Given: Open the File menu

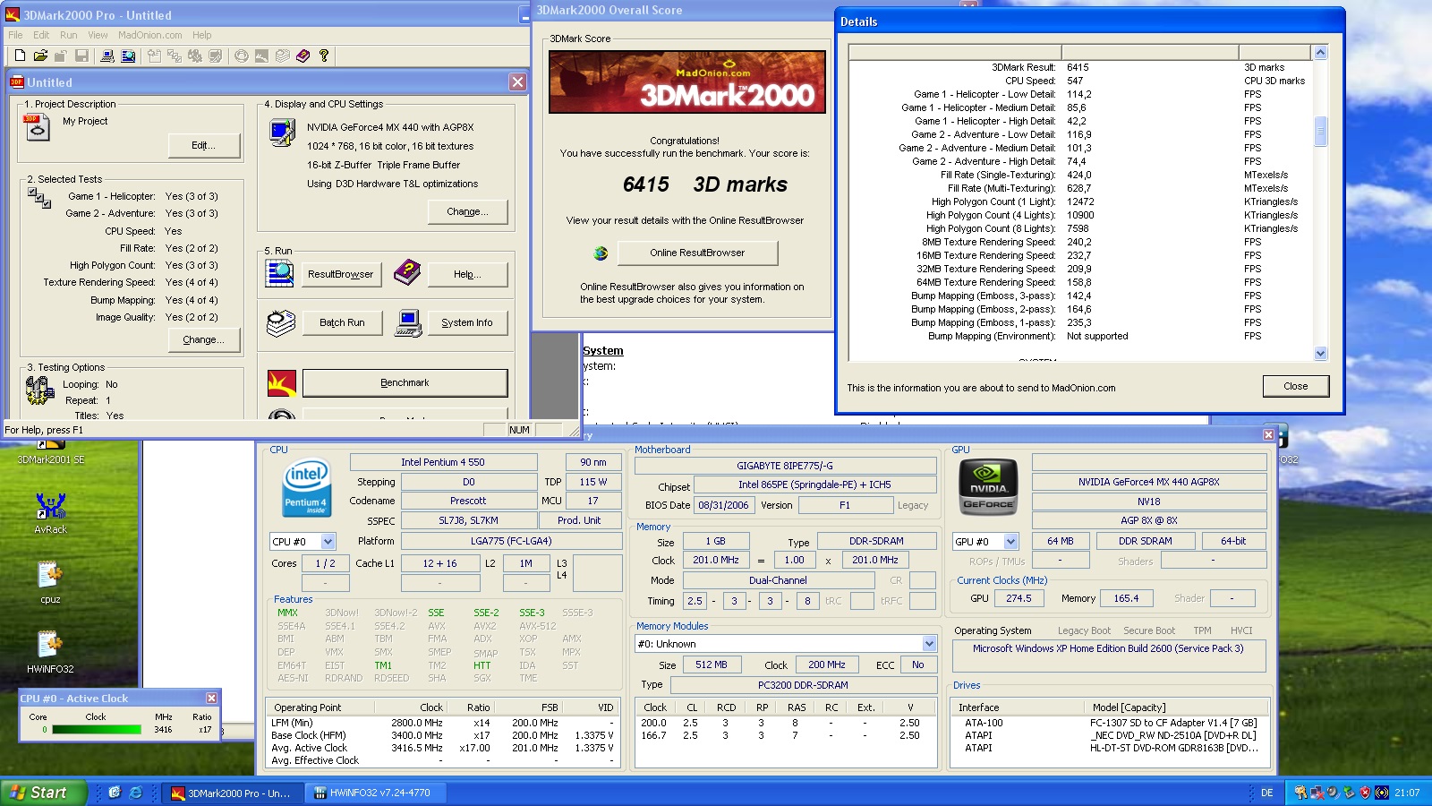Looking at the screenshot, I should click(16, 35).
